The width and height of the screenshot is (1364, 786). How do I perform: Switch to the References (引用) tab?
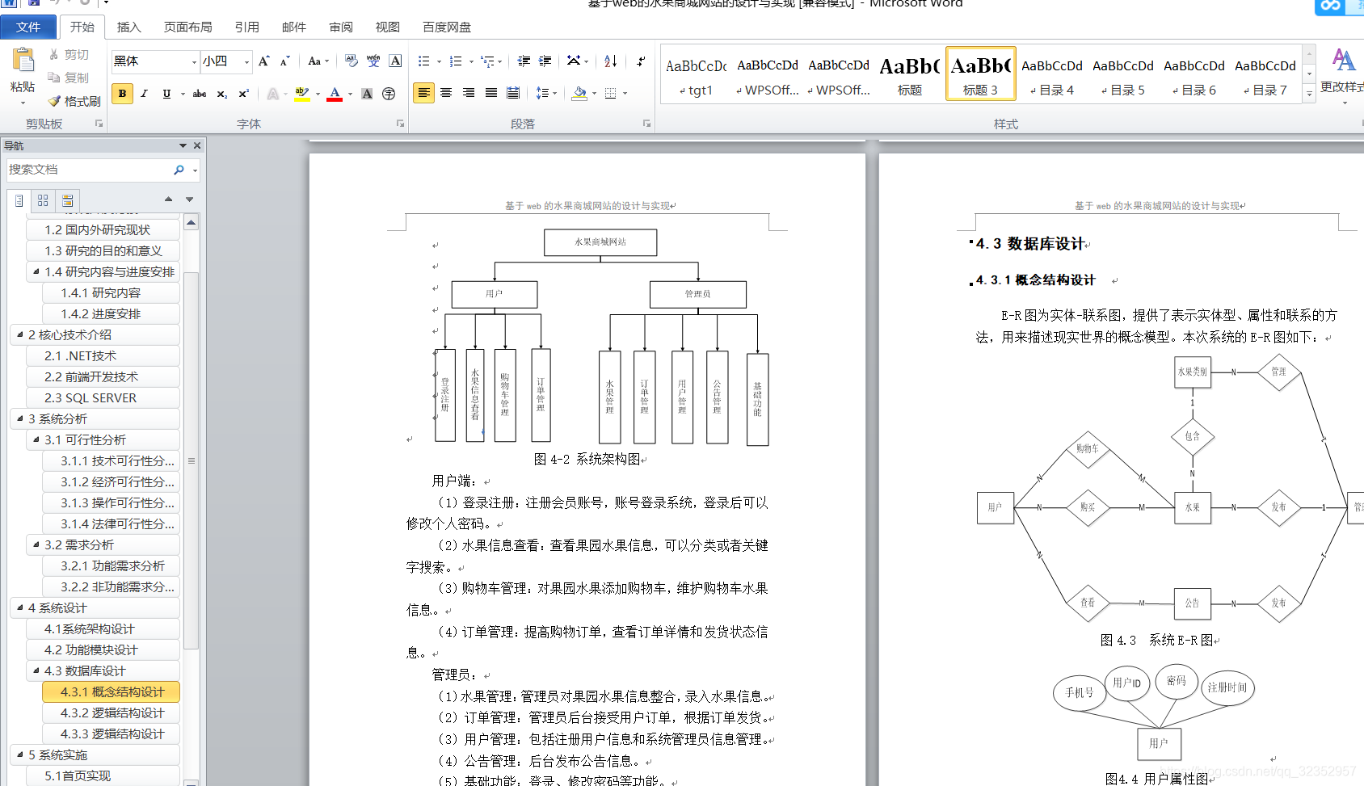tap(246, 27)
